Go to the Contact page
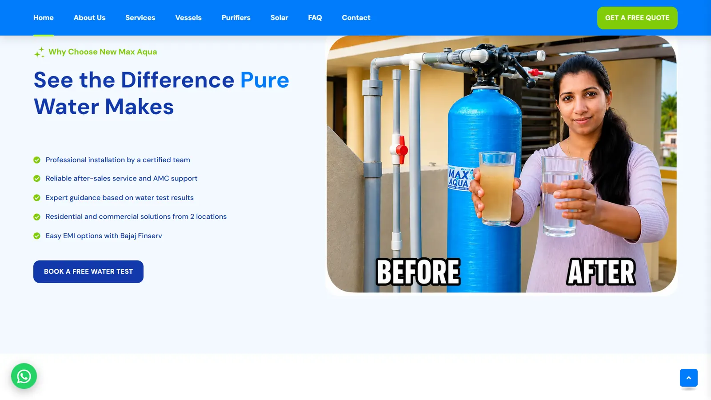 (x=356, y=18)
